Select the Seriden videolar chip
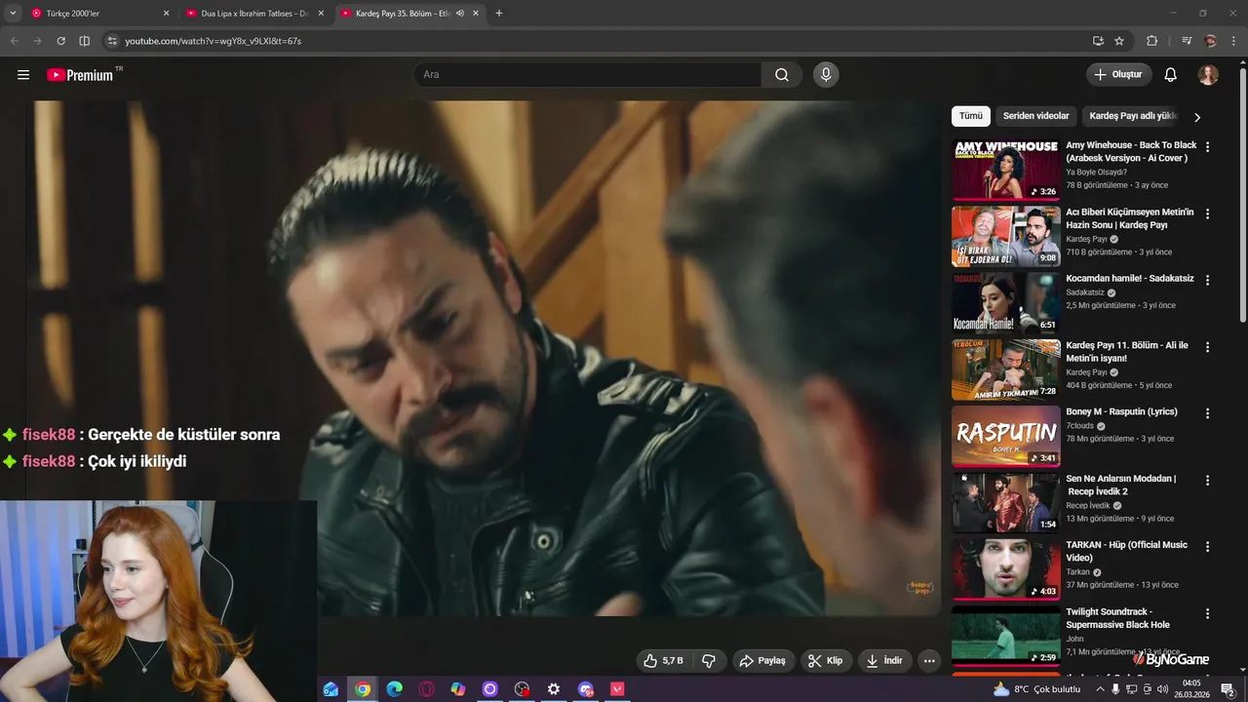Viewport: 1248px width, 702px height. coord(1035,116)
